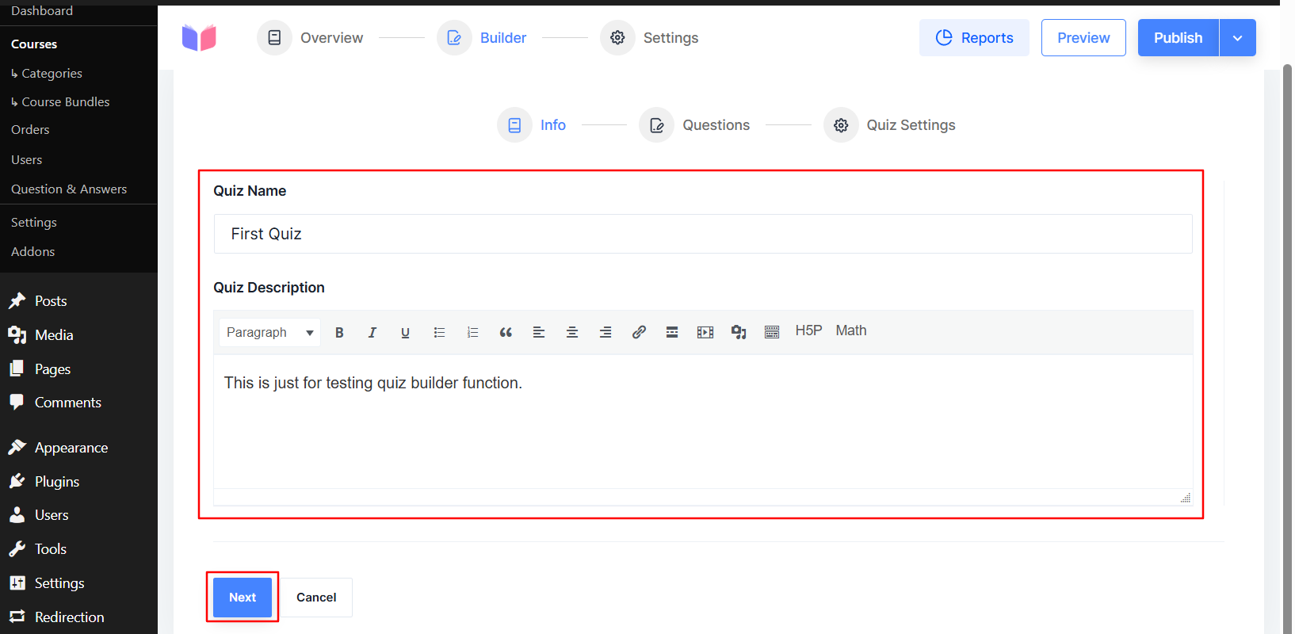1295x634 pixels.
Task: Preview the course
Action: (x=1083, y=38)
